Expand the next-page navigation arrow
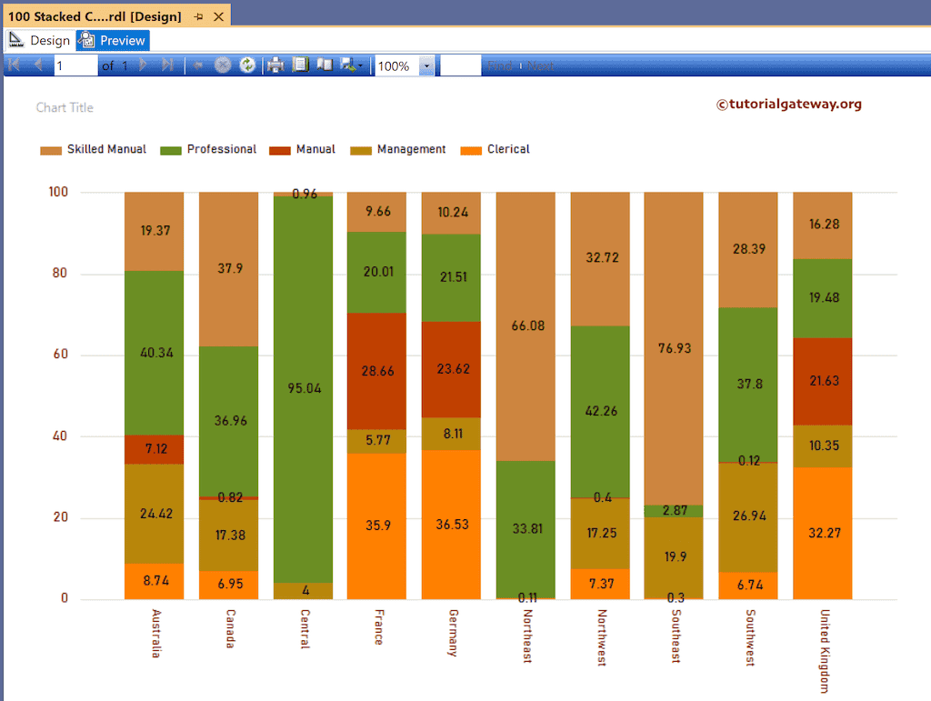Viewport: 931px width, 701px height. coord(141,65)
